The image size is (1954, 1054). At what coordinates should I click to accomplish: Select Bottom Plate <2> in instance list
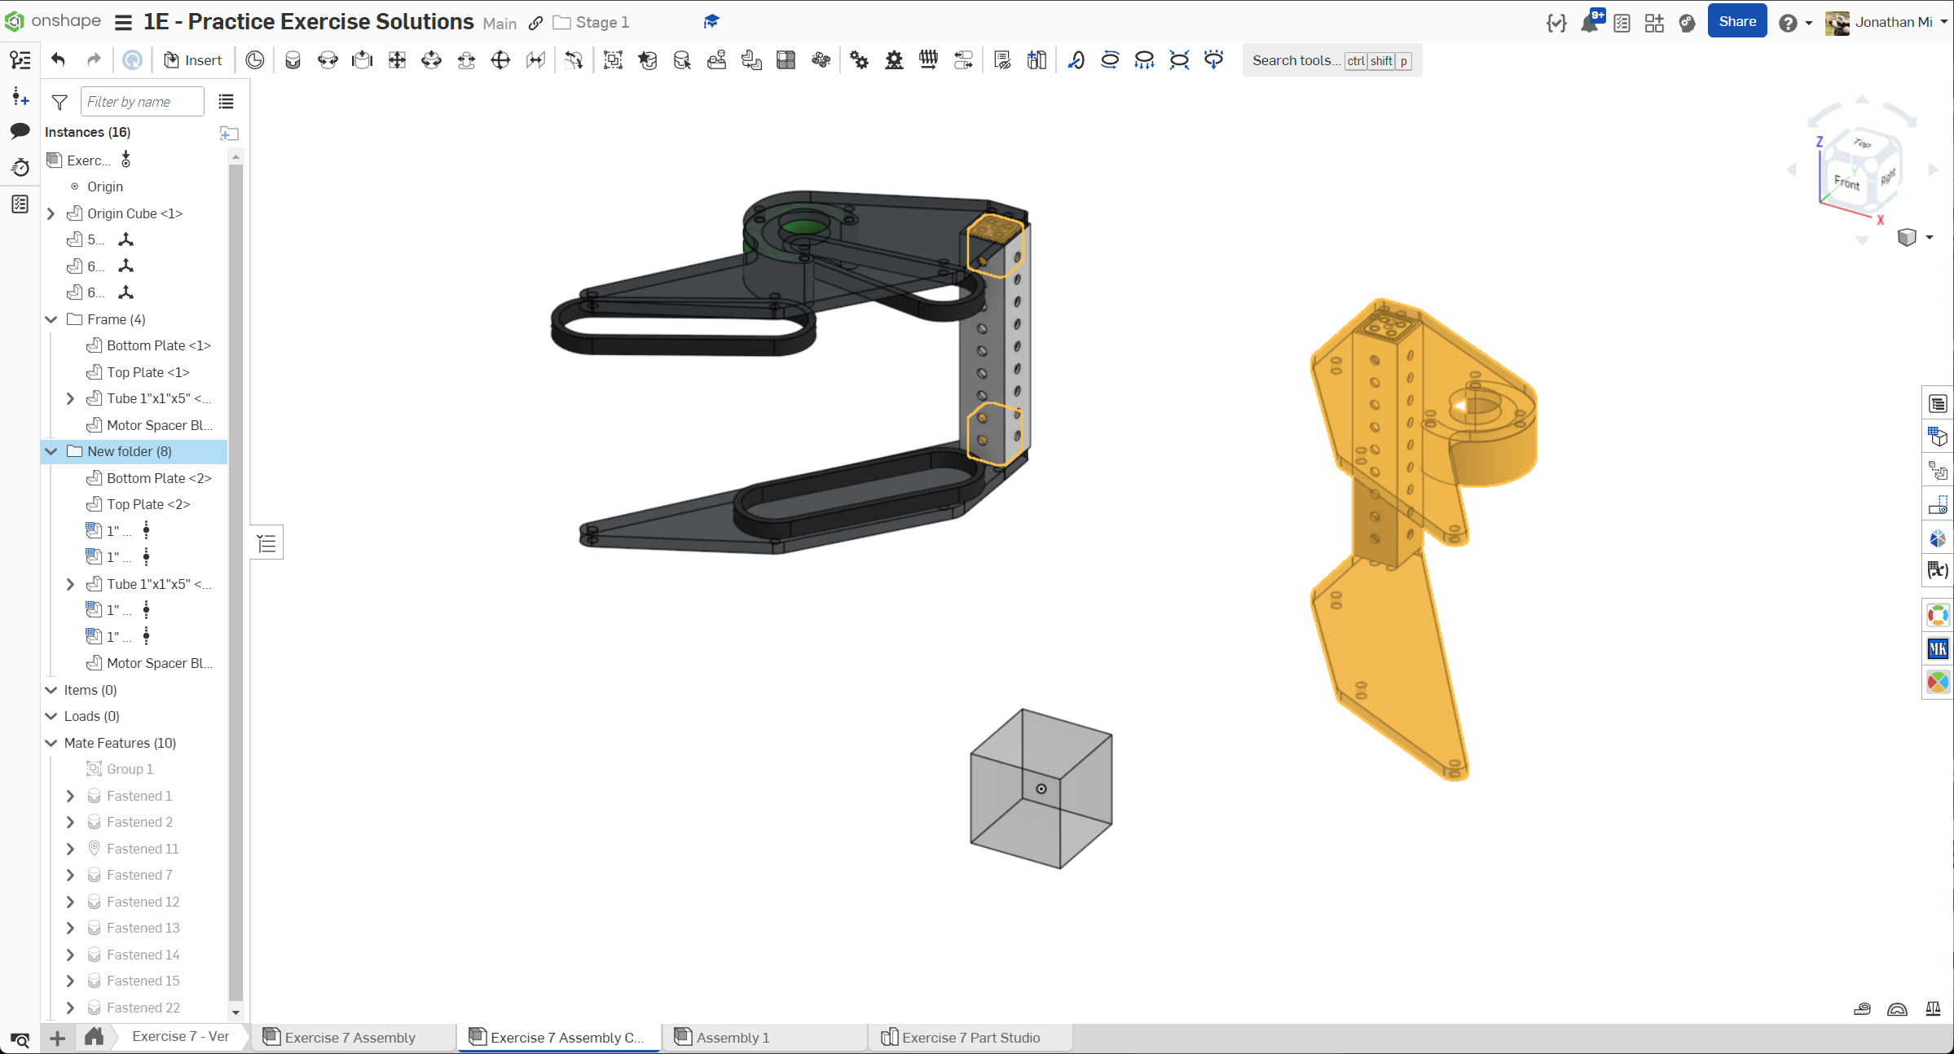159,478
